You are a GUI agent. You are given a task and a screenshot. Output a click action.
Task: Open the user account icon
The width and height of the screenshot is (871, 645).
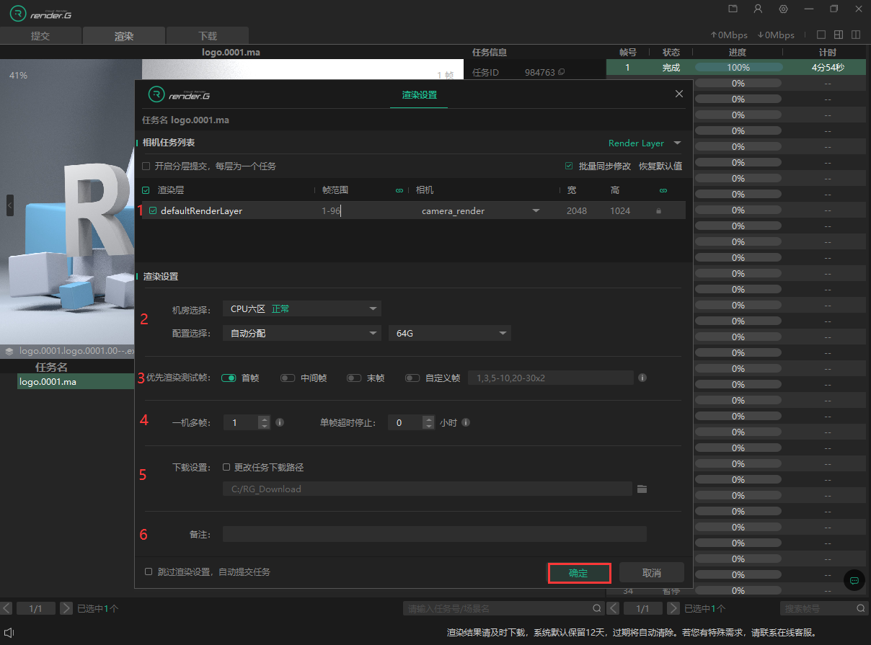(758, 9)
